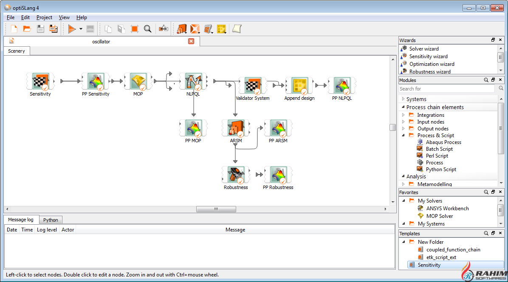Launch the Robustness wizard entry
The width and height of the screenshot is (508, 282).
[x=429, y=71]
